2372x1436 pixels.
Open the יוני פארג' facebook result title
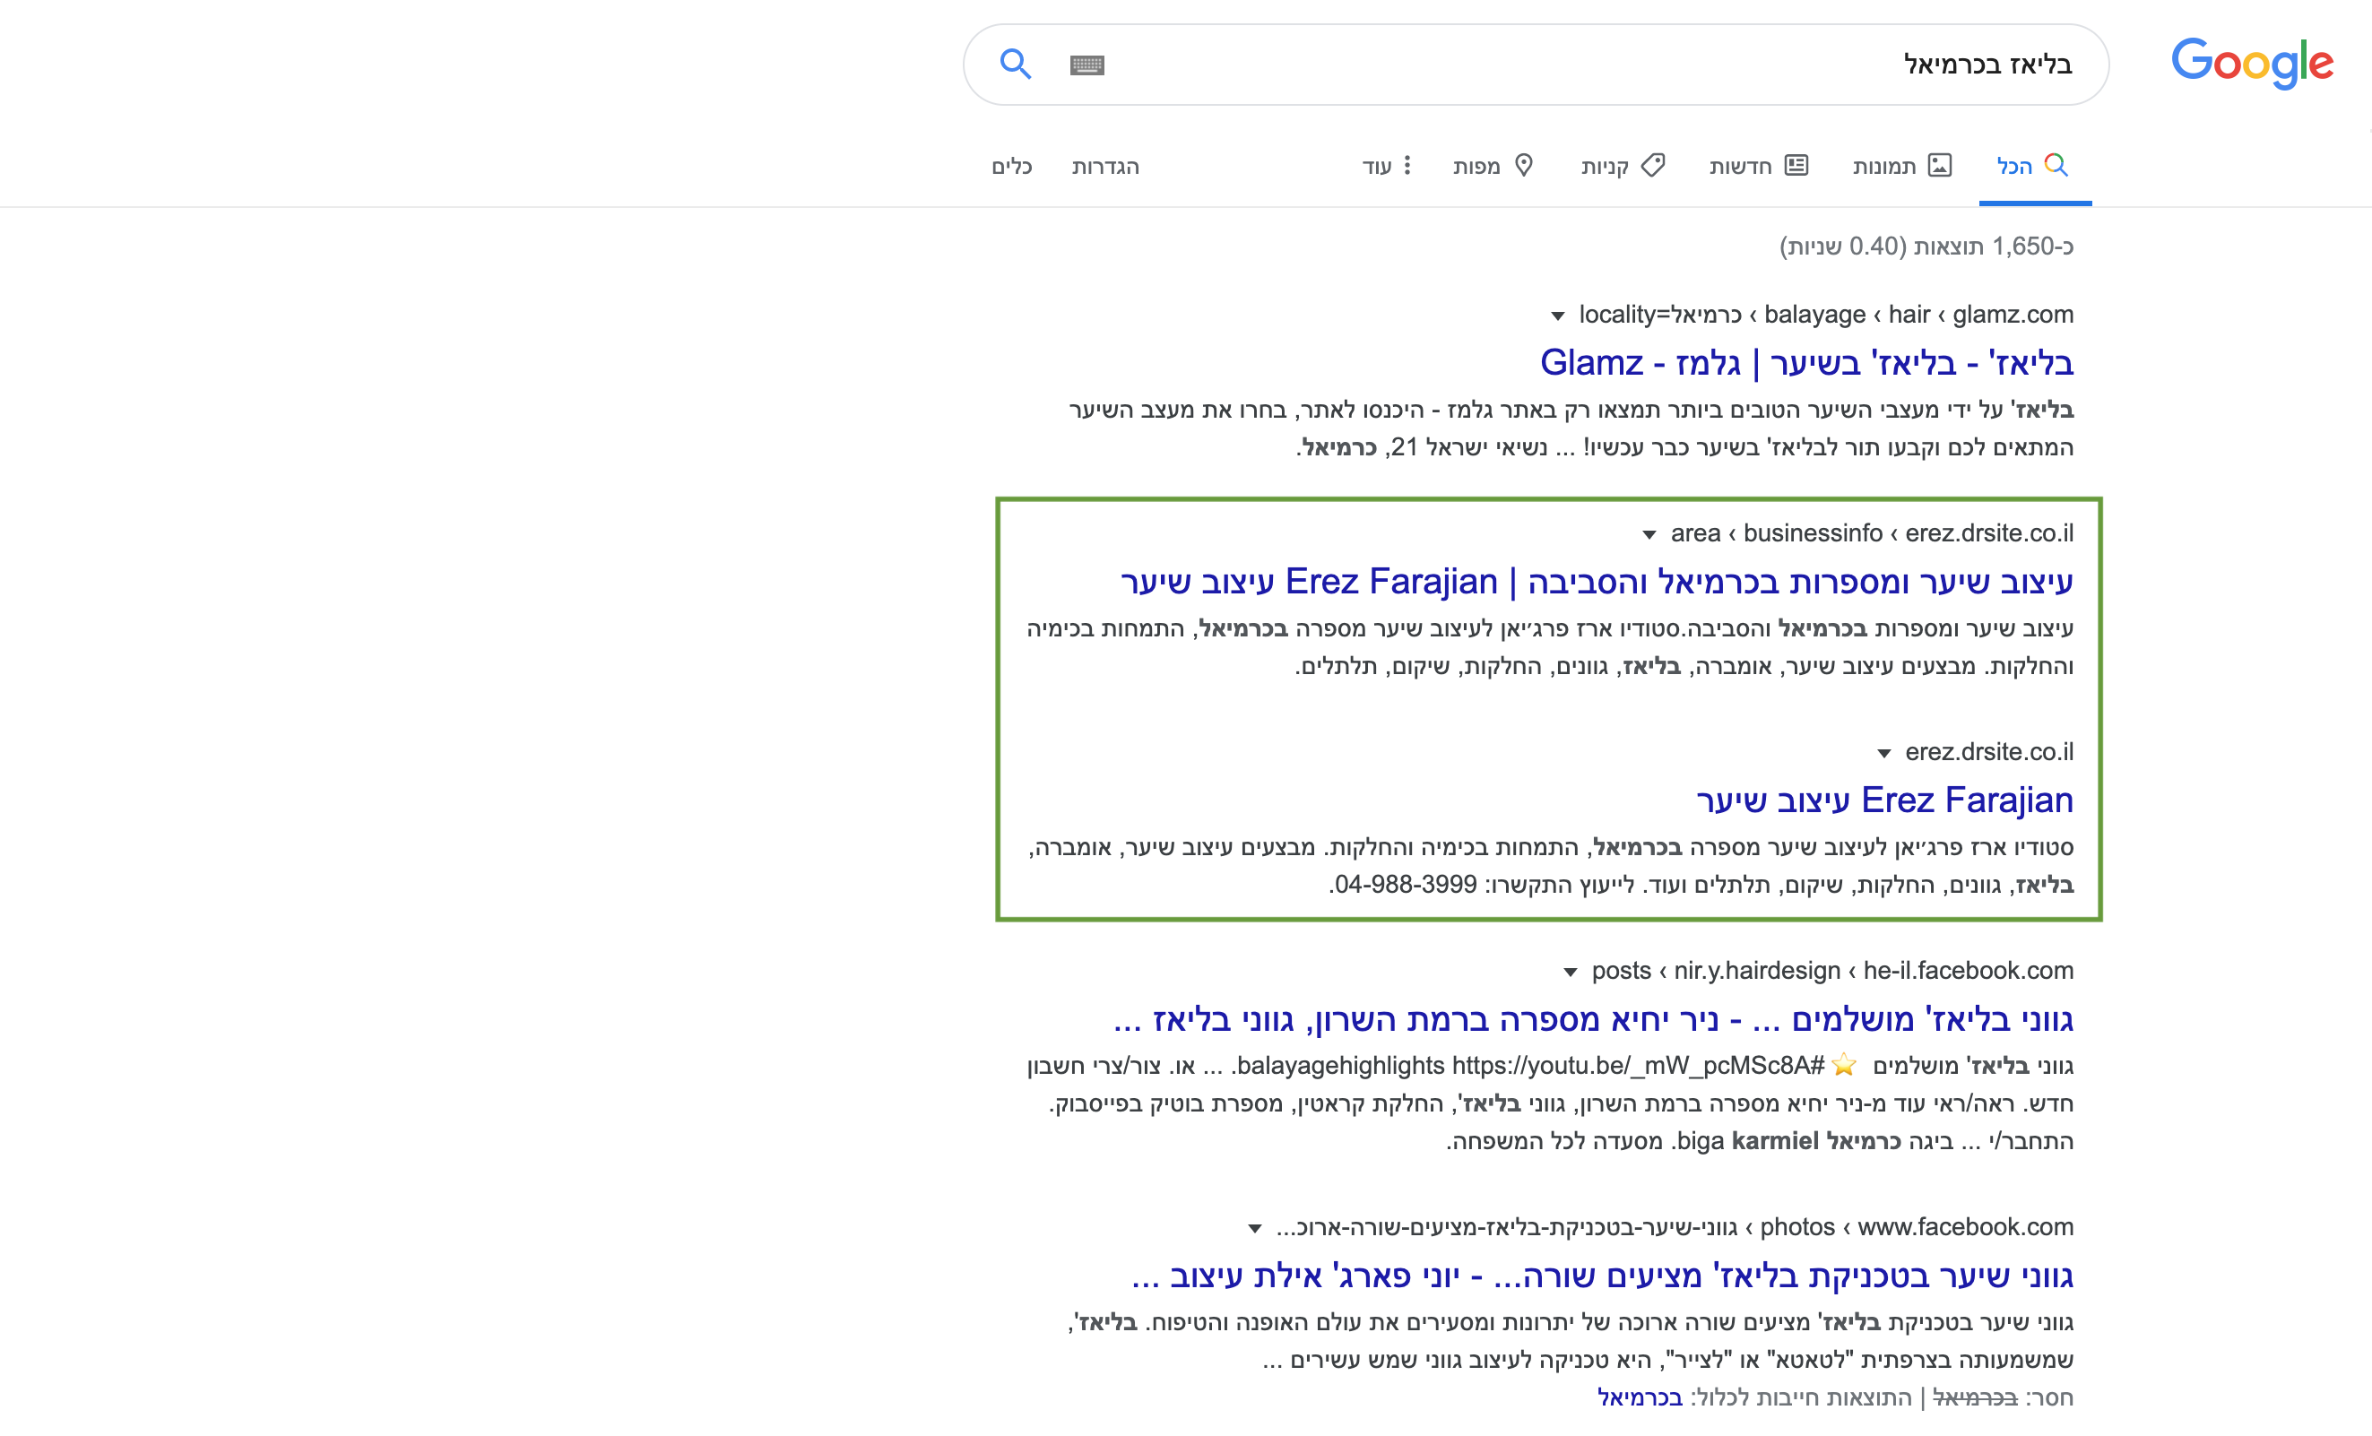click(1602, 1276)
